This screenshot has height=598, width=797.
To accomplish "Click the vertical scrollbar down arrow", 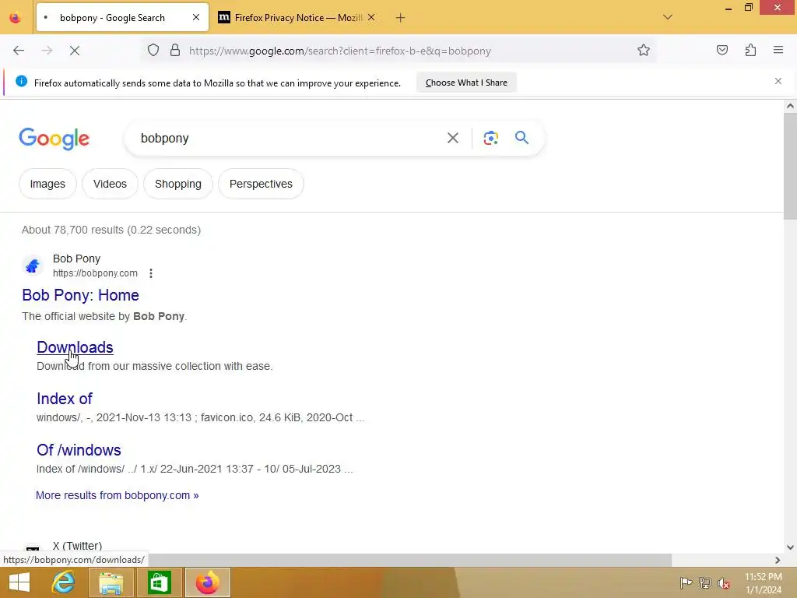I will point(790,547).
